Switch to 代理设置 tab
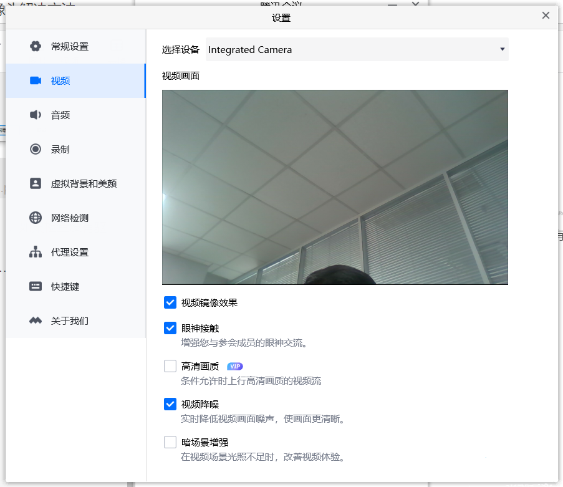The image size is (563, 487). [x=76, y=252]
